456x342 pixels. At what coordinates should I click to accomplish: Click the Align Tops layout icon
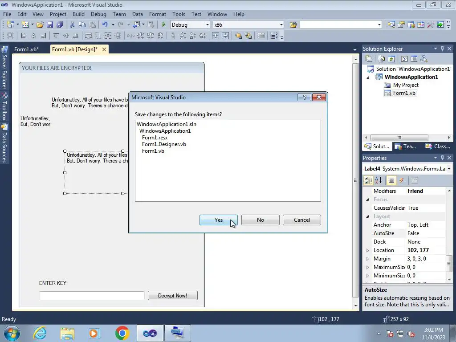pos(56,36)
